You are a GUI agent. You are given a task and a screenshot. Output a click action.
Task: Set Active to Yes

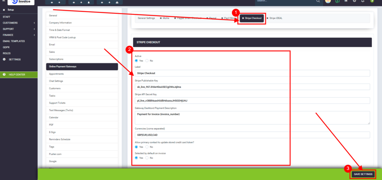tap(137, 61)
